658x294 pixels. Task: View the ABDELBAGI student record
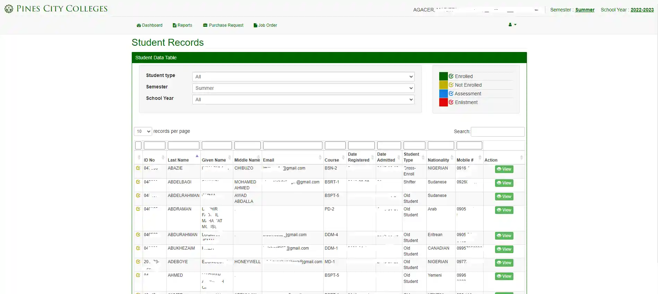point(504,183)
